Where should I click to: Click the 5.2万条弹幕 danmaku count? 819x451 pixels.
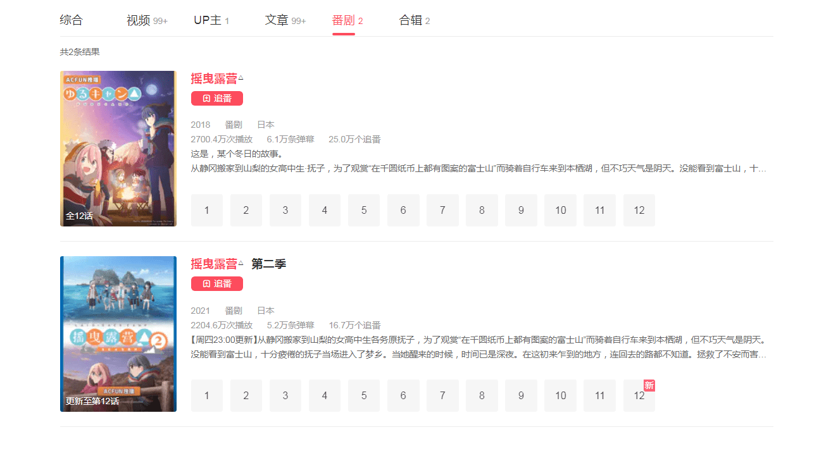(291, 325)
